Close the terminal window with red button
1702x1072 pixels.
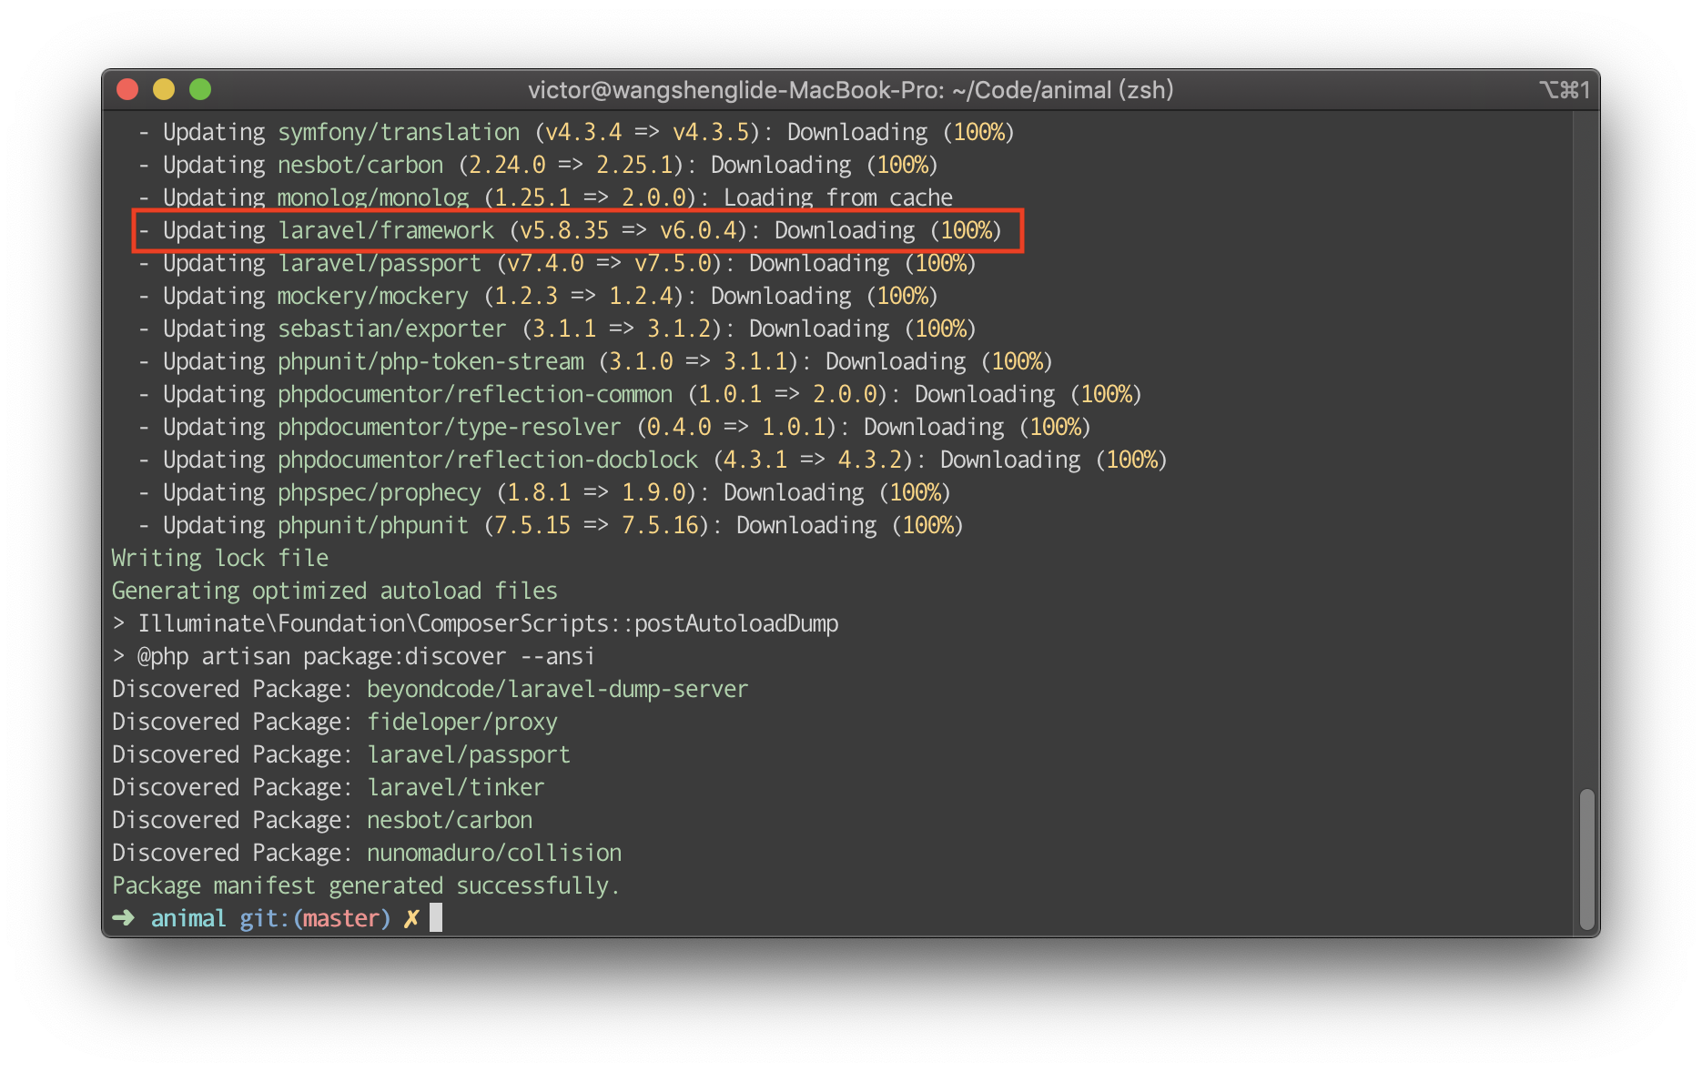[127, 89]
